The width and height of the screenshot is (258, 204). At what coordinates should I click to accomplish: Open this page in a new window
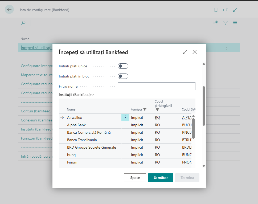click(226, 10)
